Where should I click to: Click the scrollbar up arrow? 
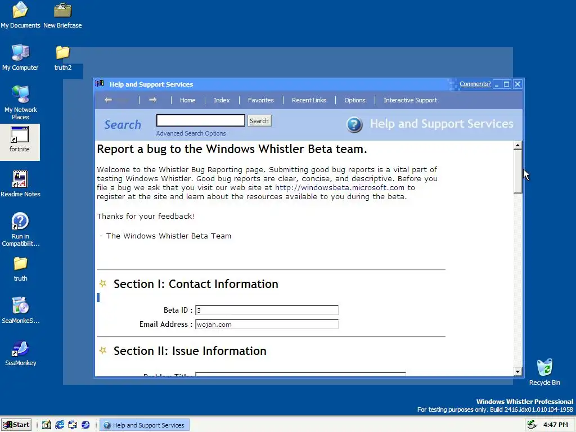[x=517, y=145]
